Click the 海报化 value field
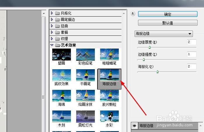The image size is (204, 132). [x=192, y=66]
